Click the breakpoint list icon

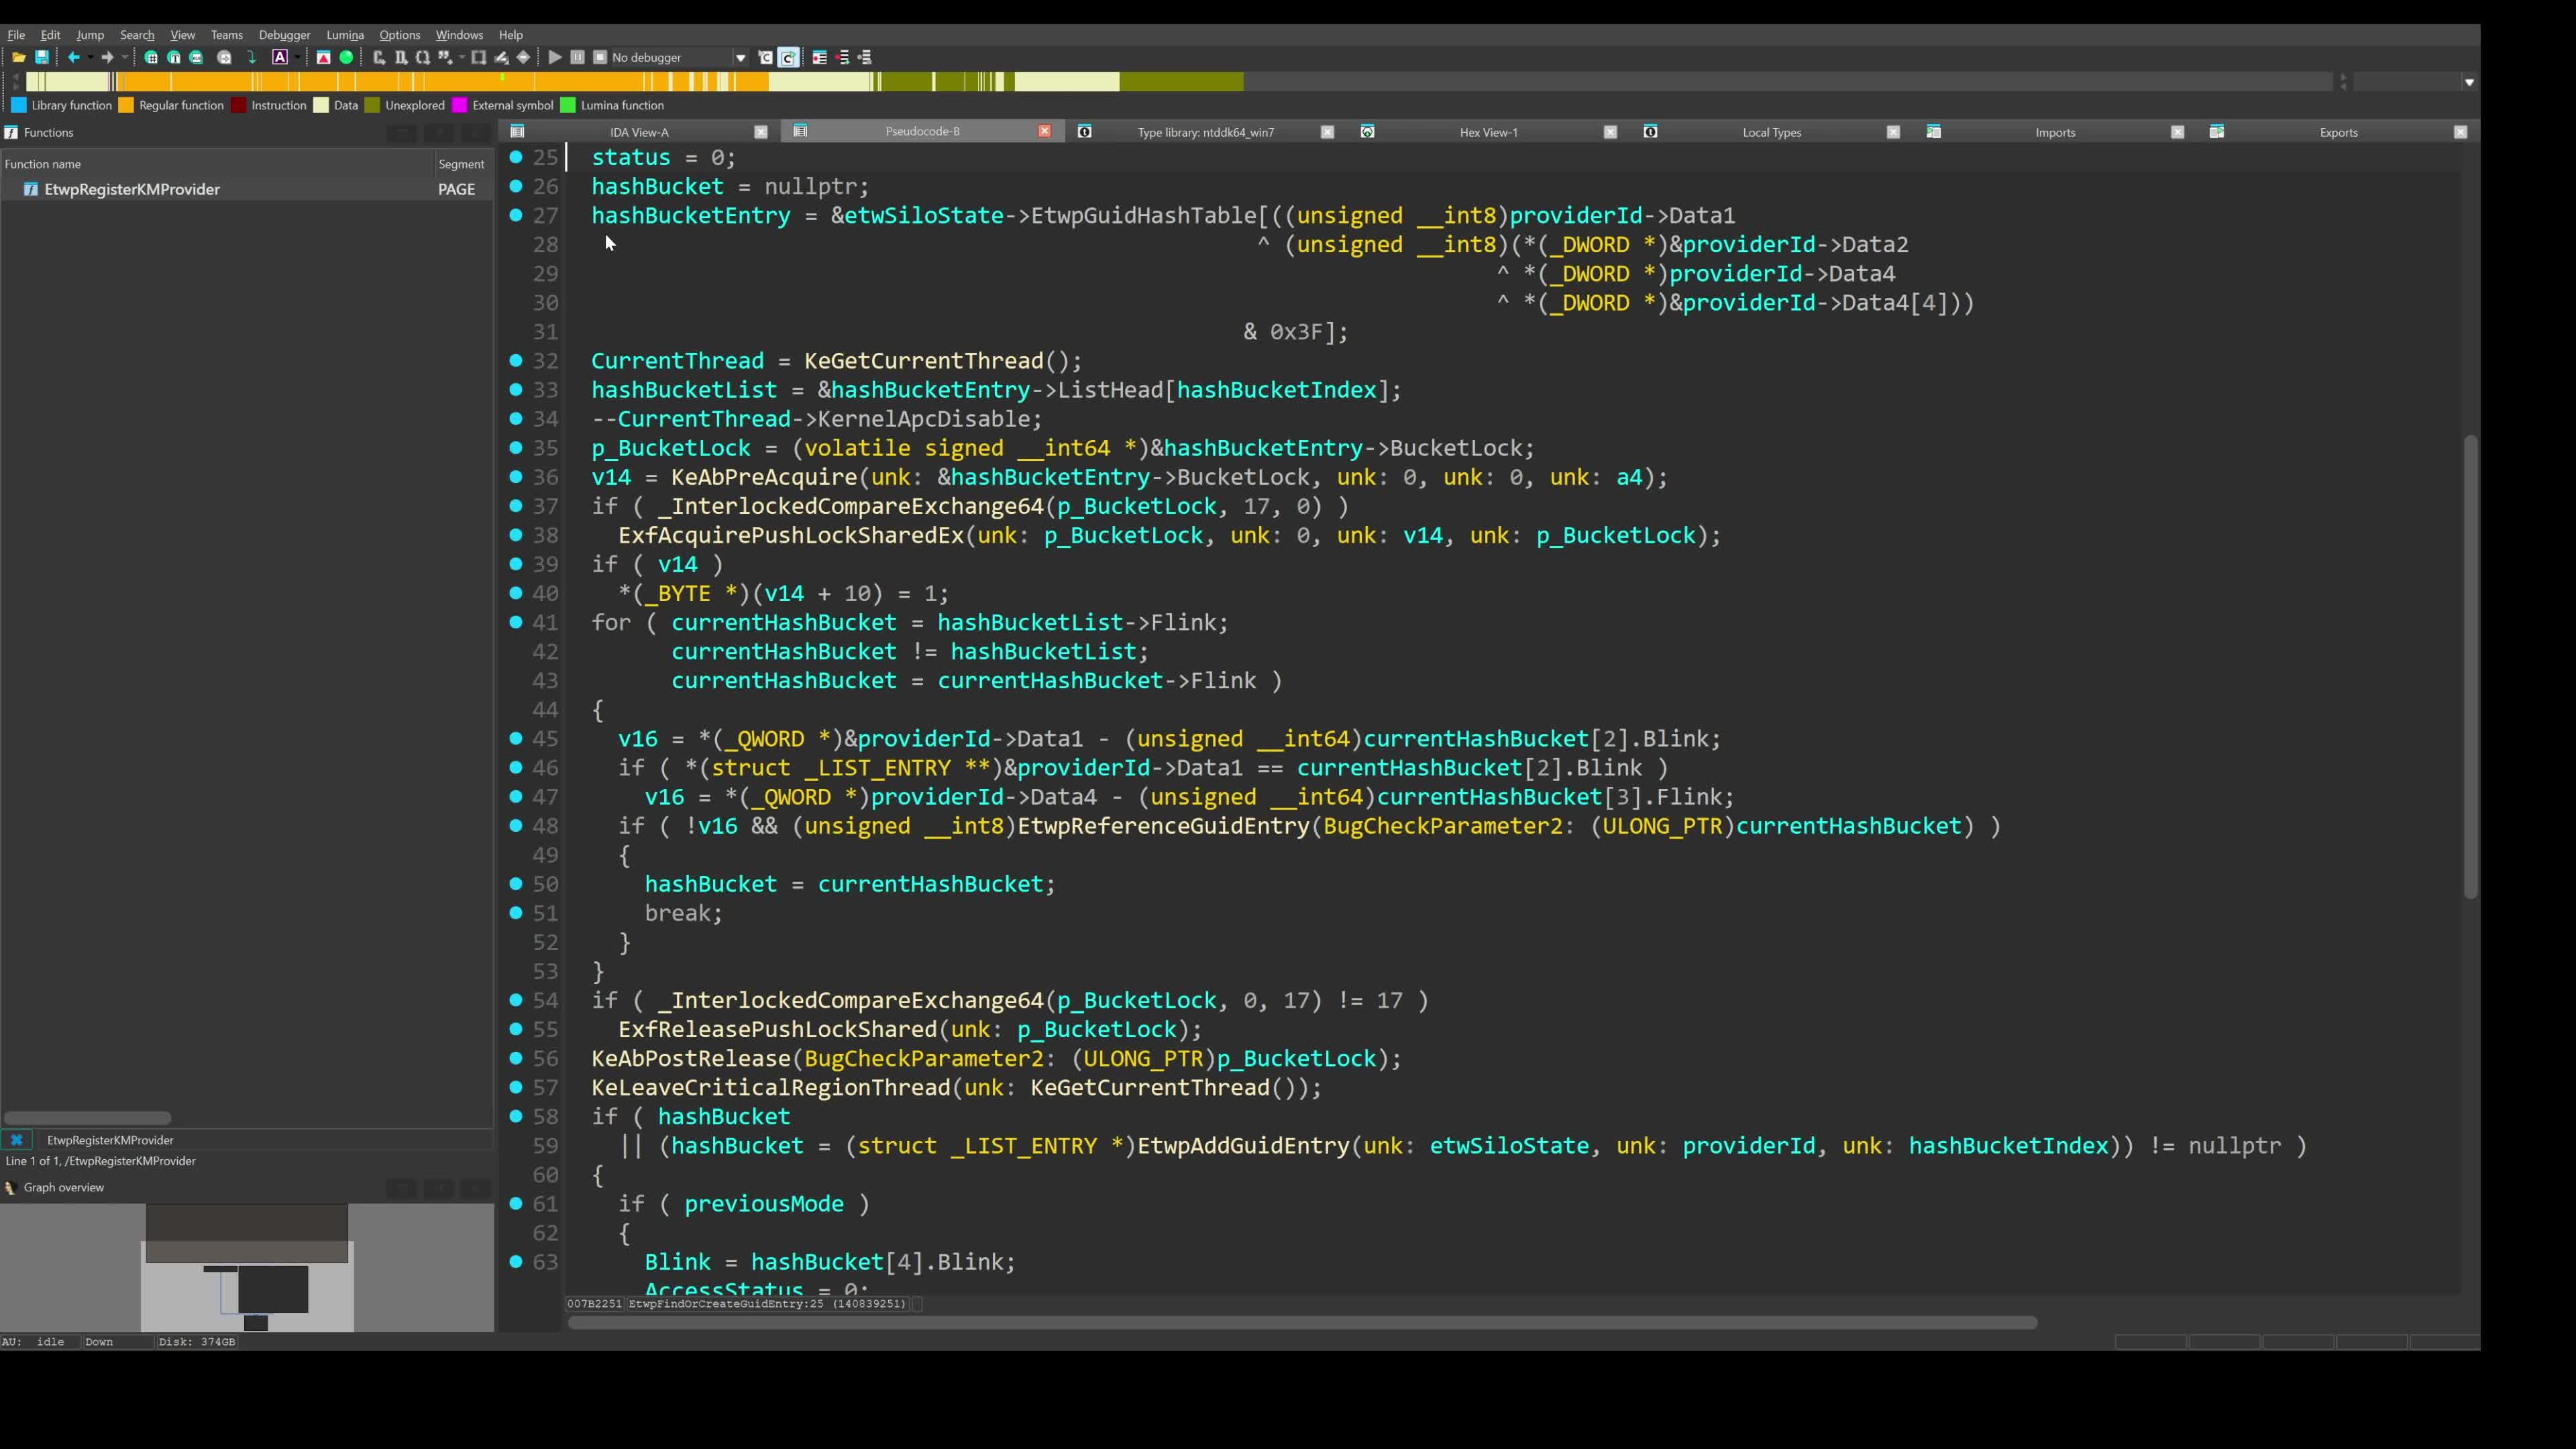[820, 58]
